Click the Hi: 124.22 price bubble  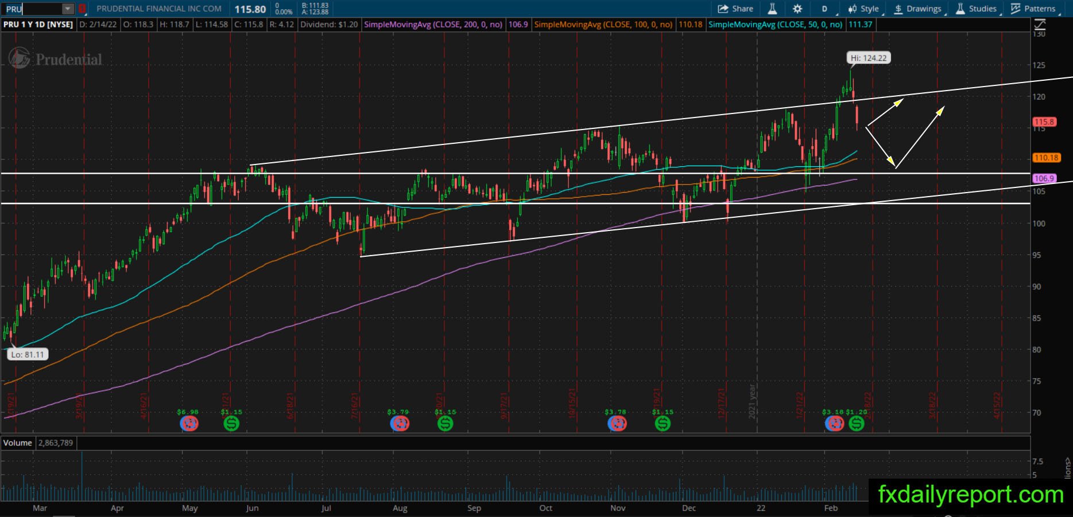[x=869, y=58]
